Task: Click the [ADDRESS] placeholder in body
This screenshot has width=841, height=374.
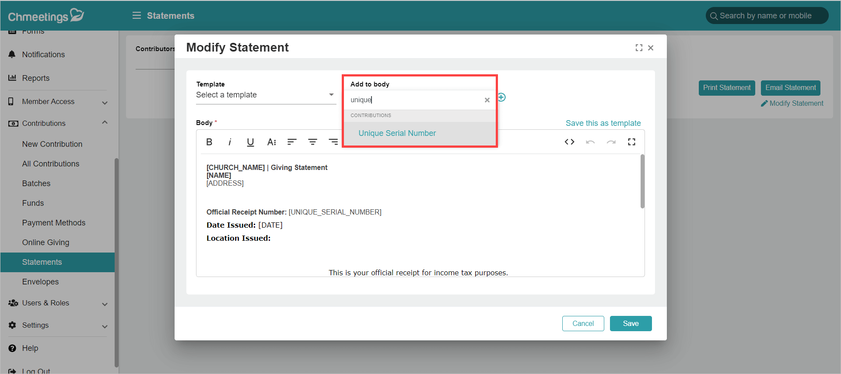Action: (x=225, y=184)
